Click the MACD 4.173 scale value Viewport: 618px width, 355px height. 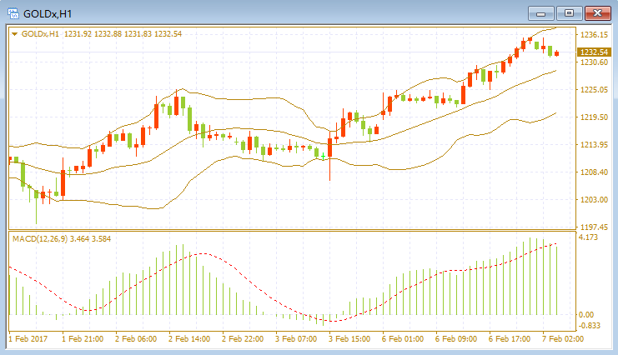click(588, 237)
